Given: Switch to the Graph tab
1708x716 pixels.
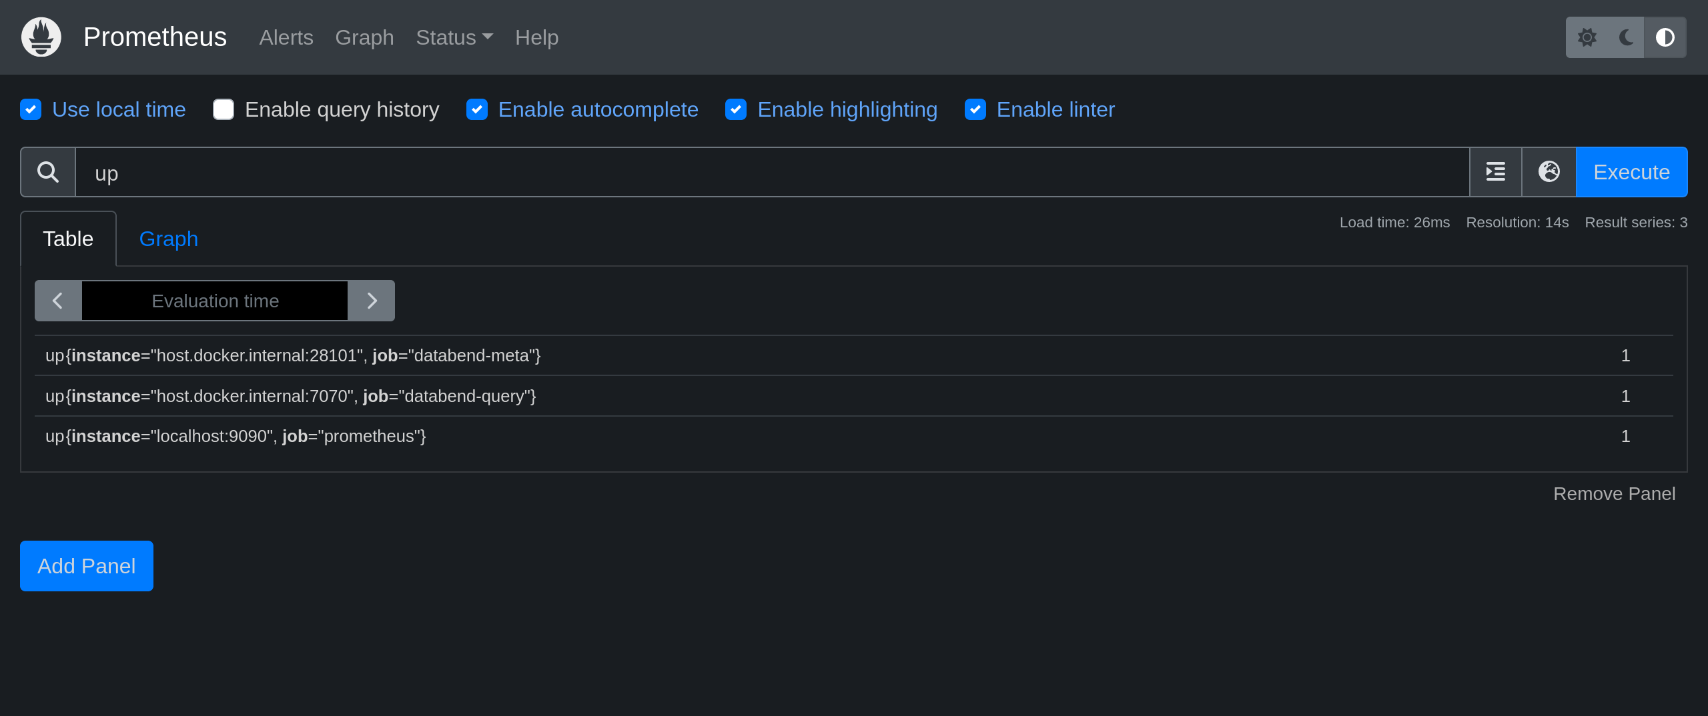Looking at the screenshot, I should (168, 239).
